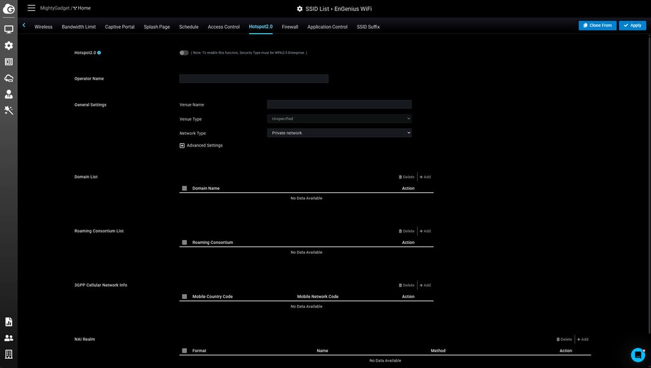The height and width of the screenshot is (368, 651).
Task: Click Add in Domain List
Action: pyautogui.click(x=425, y=177)
